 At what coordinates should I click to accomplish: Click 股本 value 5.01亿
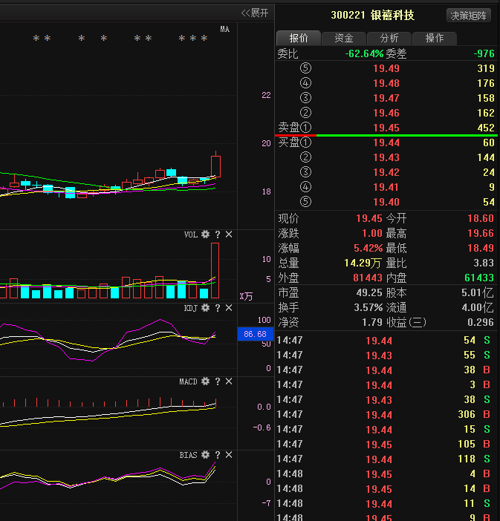(x=478, y=292)
